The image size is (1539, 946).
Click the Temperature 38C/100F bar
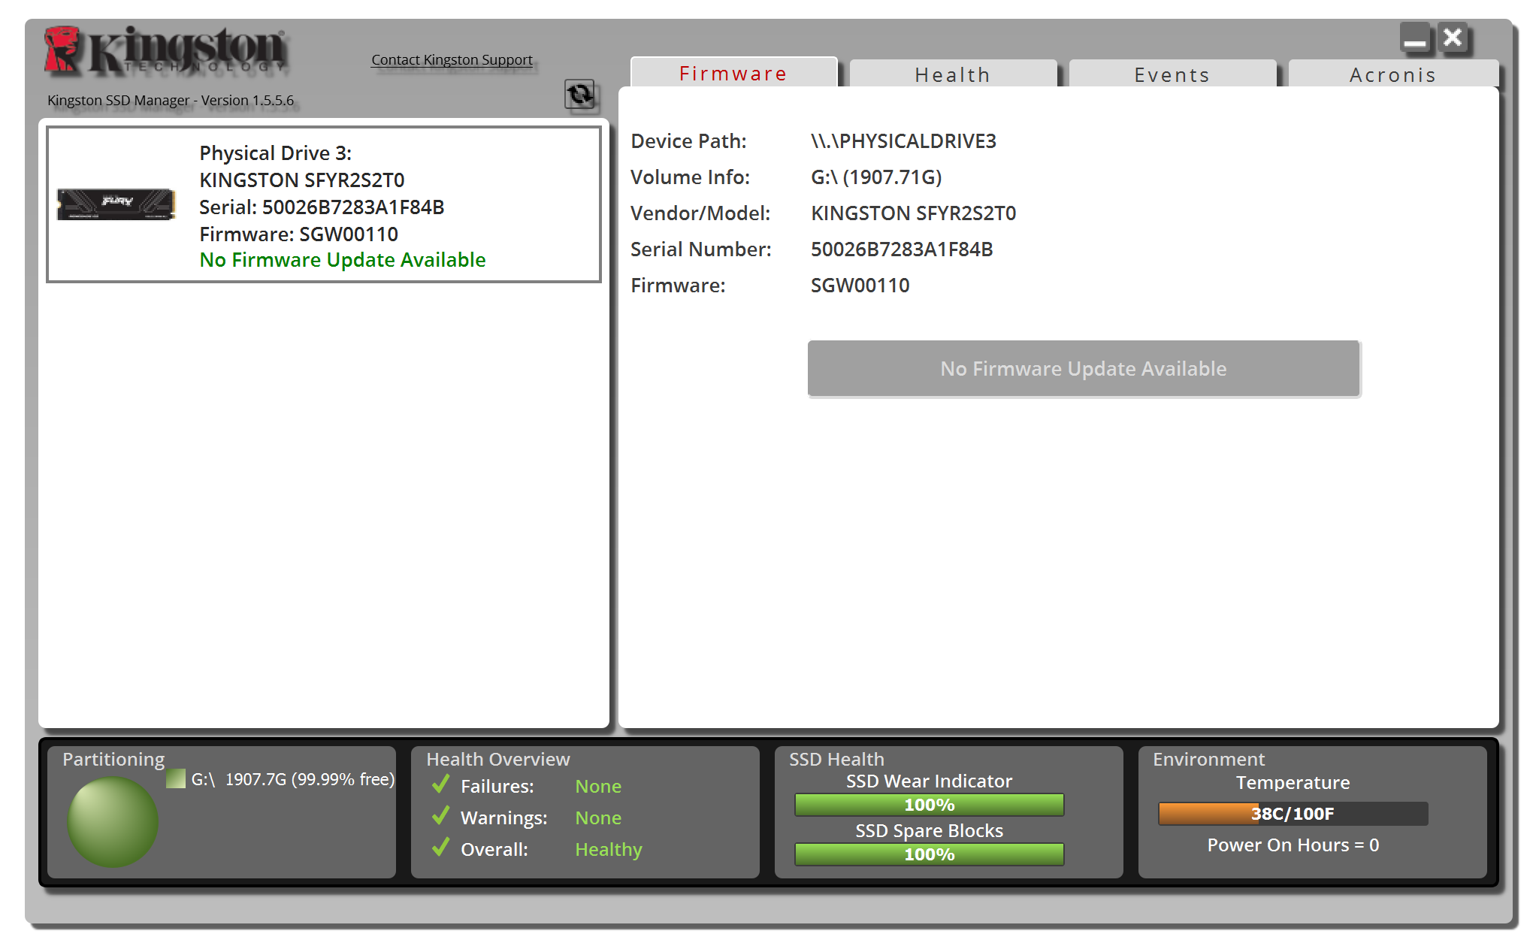coord(1293,814)
